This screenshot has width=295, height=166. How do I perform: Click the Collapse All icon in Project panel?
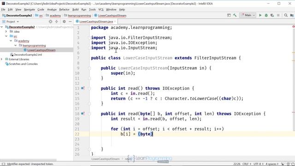pyautogui.click(x=56, y=22)
